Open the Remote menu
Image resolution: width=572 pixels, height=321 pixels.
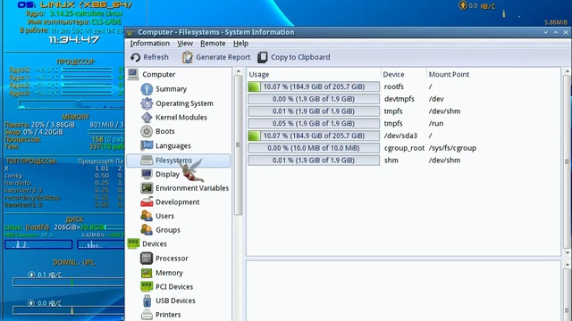(213, 44)
